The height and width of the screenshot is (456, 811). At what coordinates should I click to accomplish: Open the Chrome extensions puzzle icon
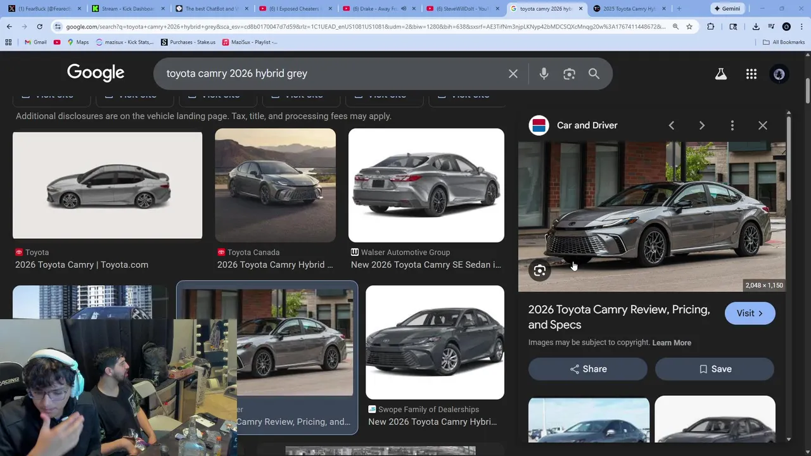[x=710, y=27]
